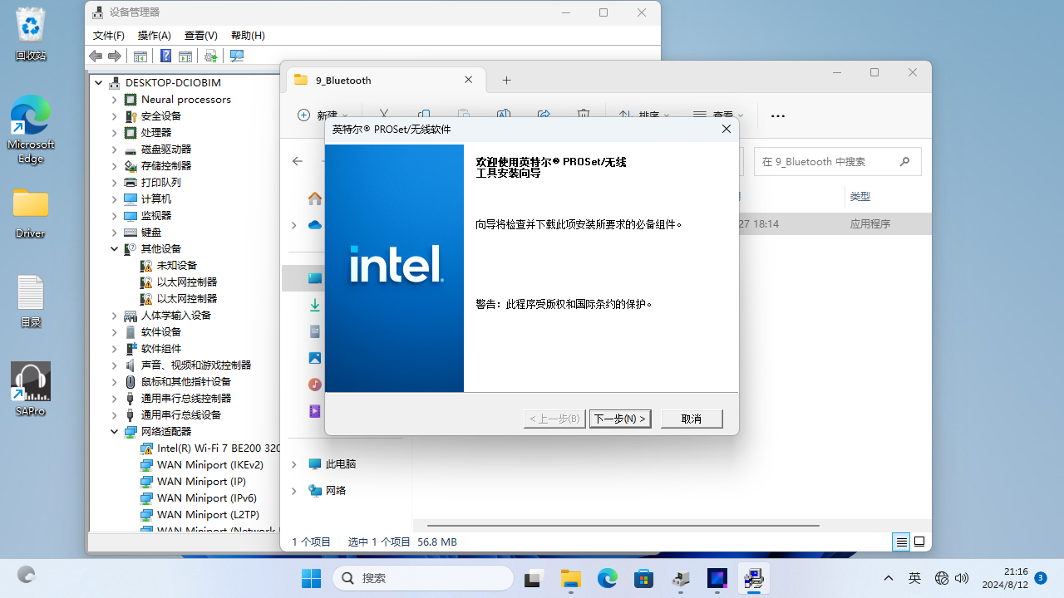Open Microsoft Store from the taskbar
The width and height of the screenshot is (1064, 598).
[x=643, y=578]
